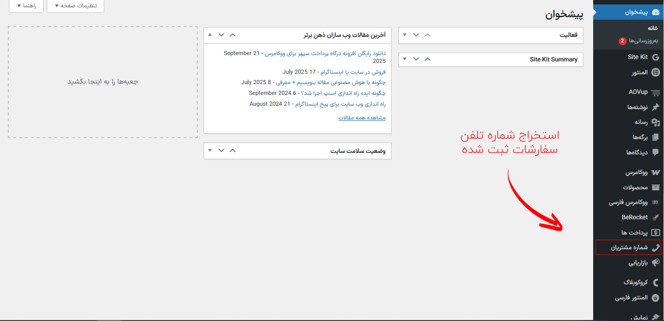Select the خانه submenu item
The image size is (664, 321).
point(653,28)
